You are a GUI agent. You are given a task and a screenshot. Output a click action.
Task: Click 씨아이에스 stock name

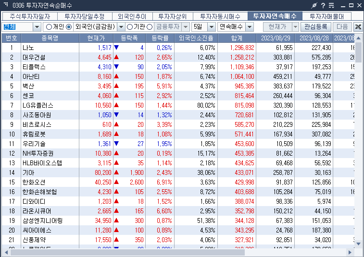click(x=37, y=230)
